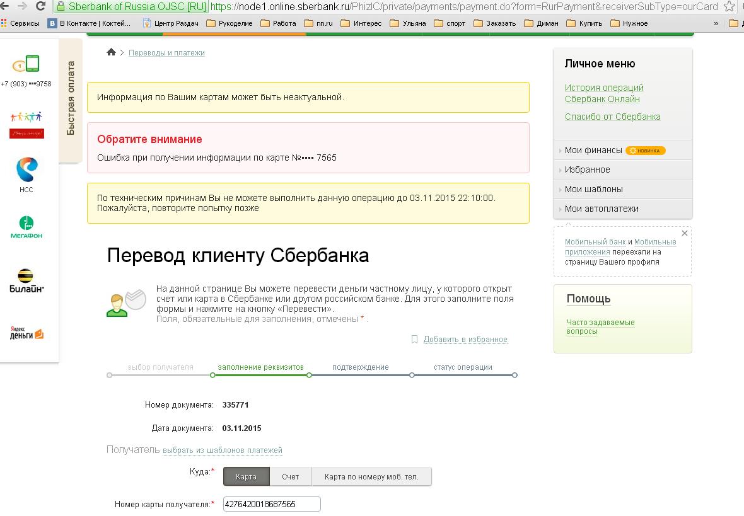The height and width of the screenshot is (516, 744).
Task: Choose the Билайн operator icon
Action: pyautogui.click(x=26, y=281)
